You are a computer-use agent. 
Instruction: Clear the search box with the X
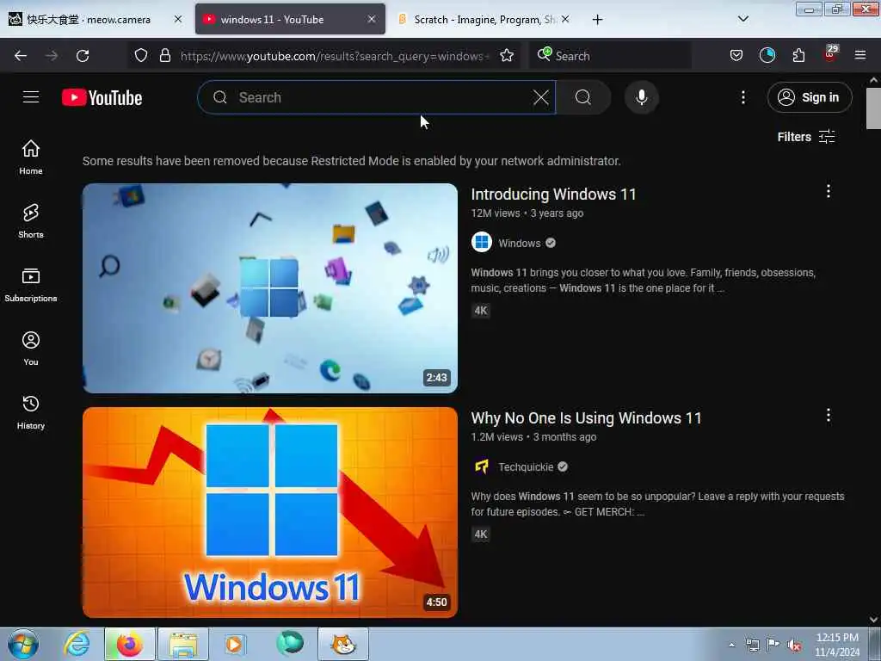coord(541,97)
